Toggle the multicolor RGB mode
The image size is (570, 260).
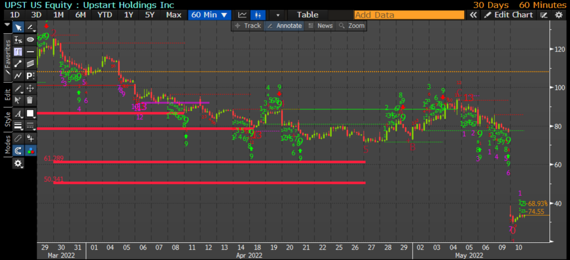tap(31, 150)
